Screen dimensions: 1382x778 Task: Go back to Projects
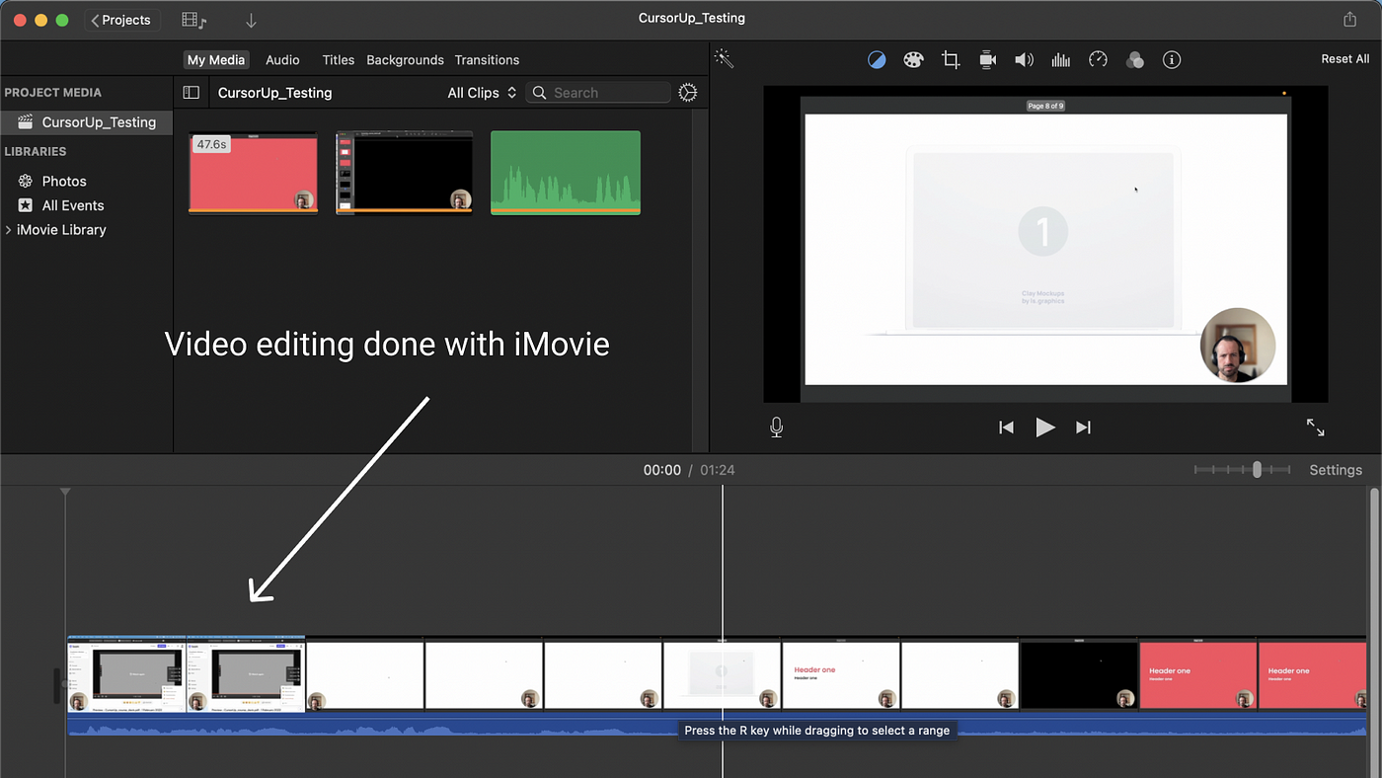(121, 20)
